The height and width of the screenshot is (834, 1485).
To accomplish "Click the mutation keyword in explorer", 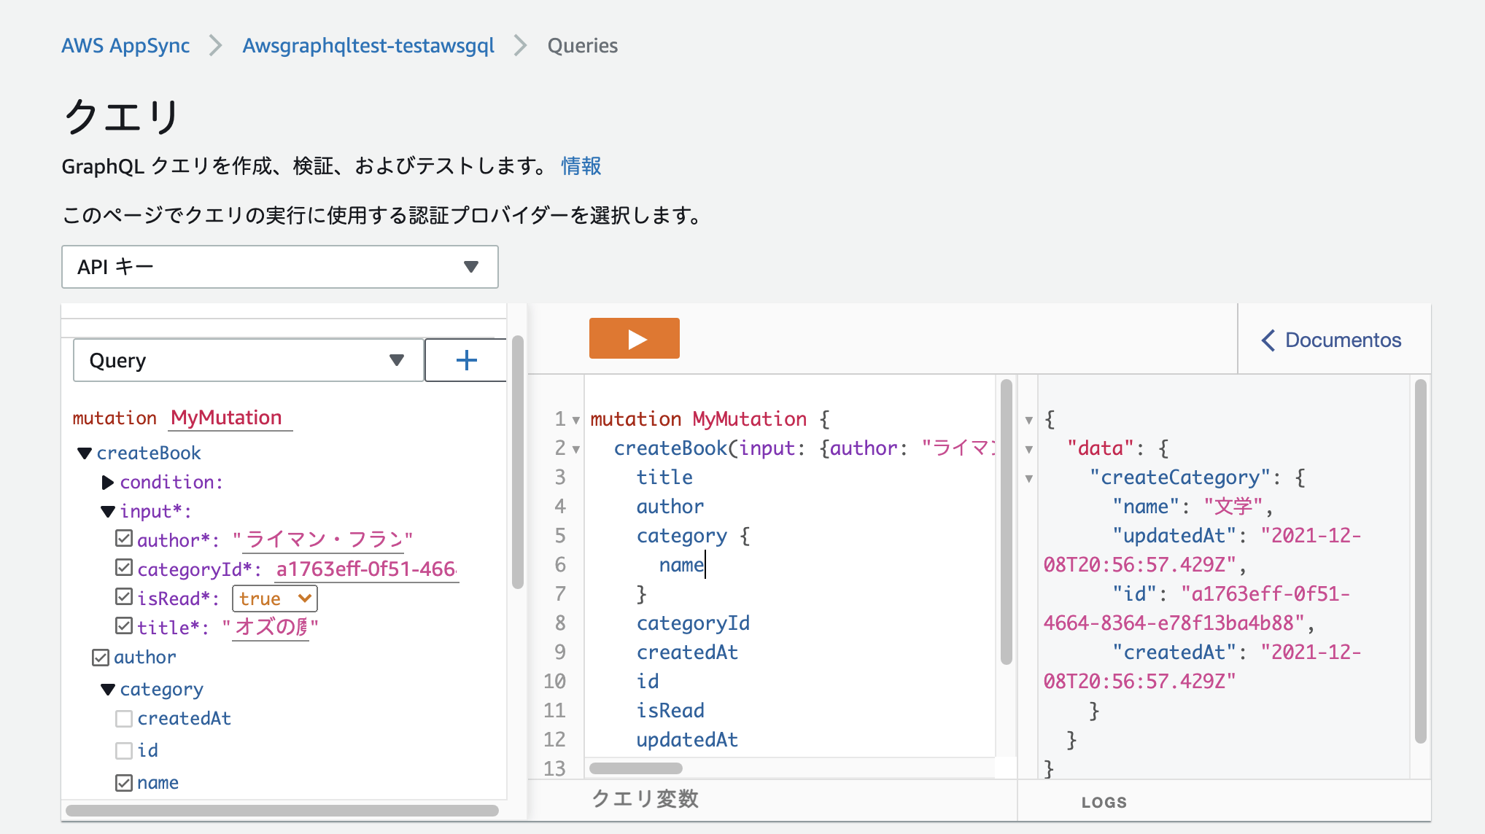I will click(115, 418).
